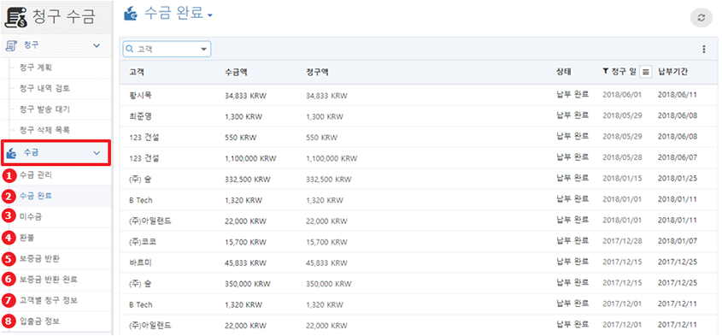The image size is (722, 336).
Task: Click the magnifier icon in 고객 search
Action: coord(129,49)
